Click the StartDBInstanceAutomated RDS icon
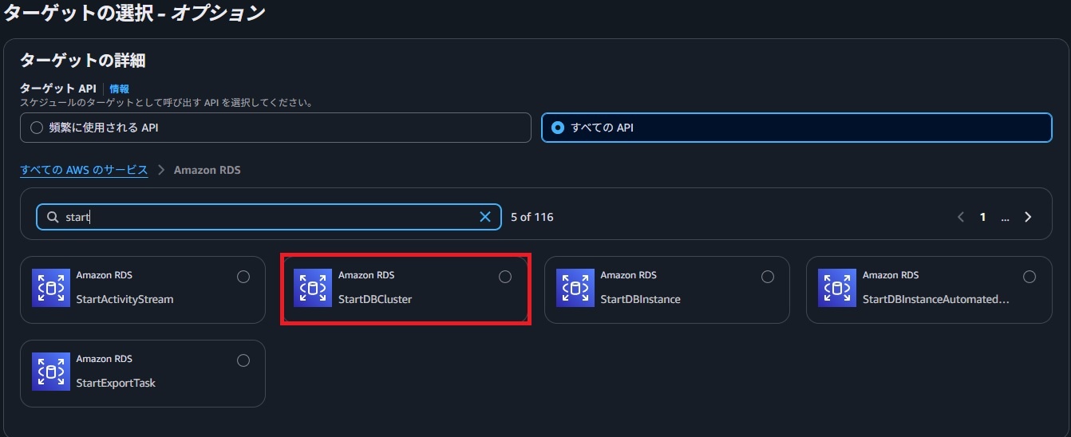1071x437 pixels. [837, 288]
